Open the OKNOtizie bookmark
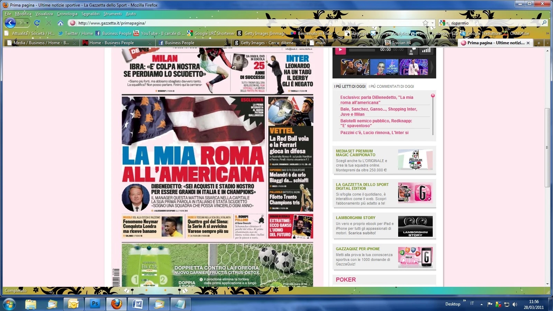 (x=516, y=34)
